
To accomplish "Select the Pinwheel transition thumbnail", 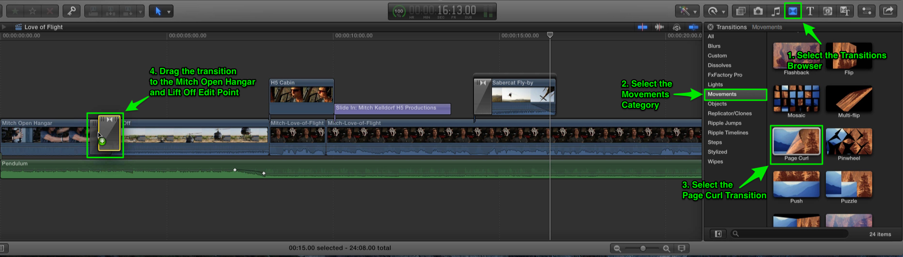I will click(x=849, y=141).
